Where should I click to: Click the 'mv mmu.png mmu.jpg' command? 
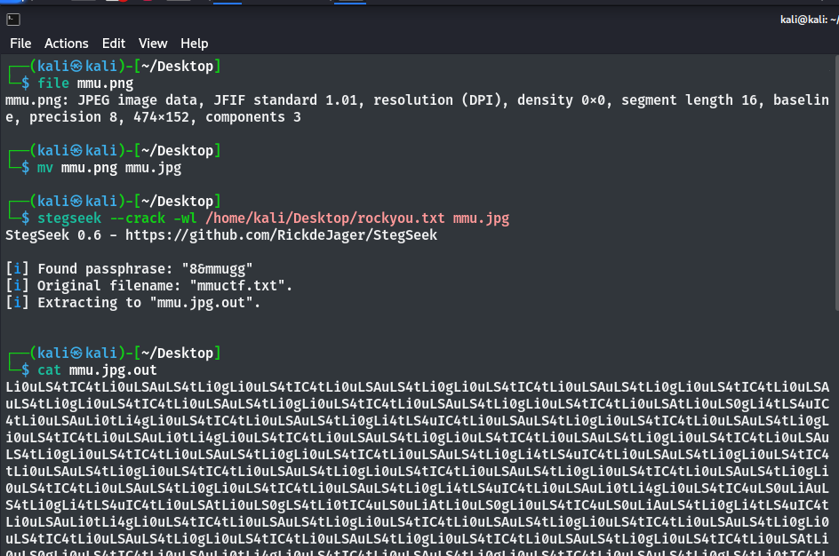(109, 168)
